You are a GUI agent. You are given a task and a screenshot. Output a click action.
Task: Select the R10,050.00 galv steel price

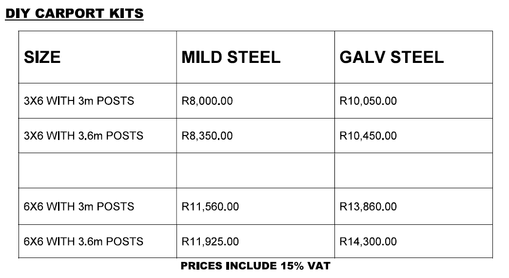pyautogui.click(x=368, y=101)
